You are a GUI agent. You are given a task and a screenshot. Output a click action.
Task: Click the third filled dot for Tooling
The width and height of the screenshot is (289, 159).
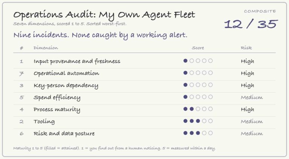tap(198, 121)
